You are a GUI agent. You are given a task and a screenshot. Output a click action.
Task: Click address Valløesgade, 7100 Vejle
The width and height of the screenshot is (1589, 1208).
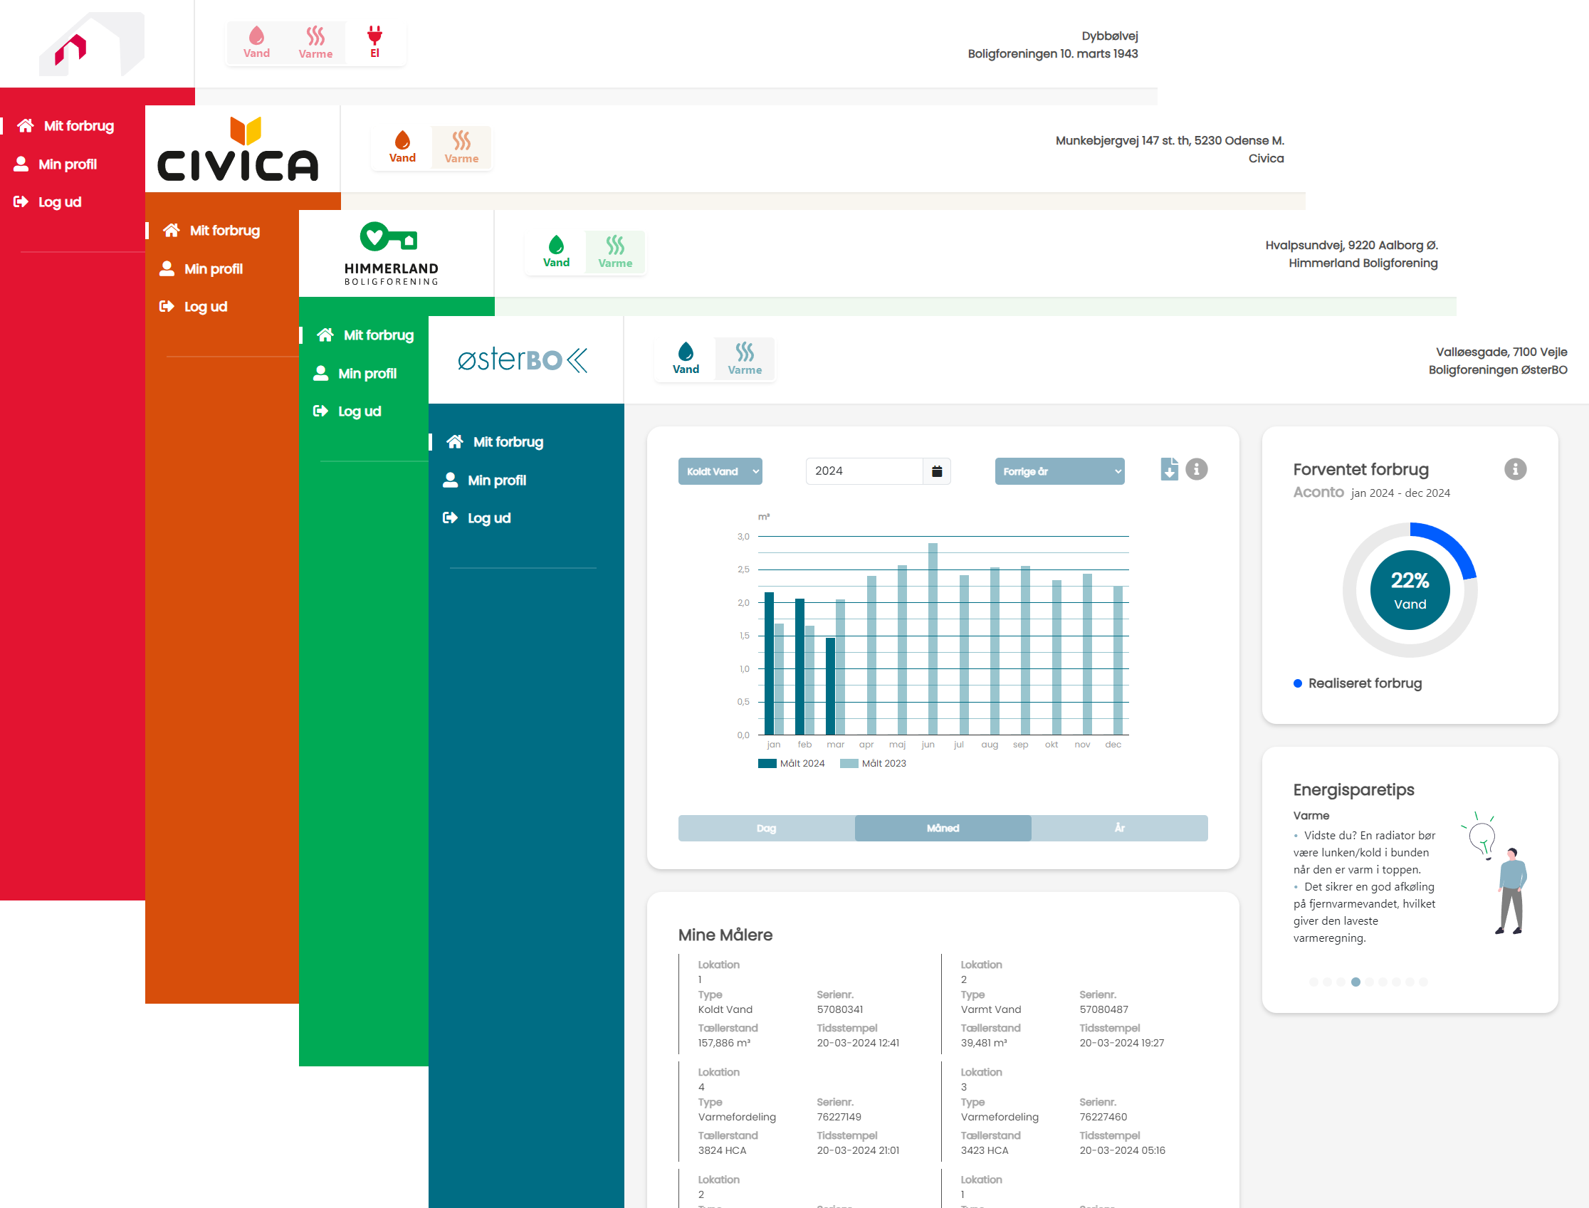(x=1501, y=352)
